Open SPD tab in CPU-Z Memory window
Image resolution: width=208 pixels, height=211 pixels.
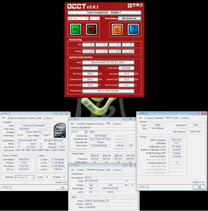point(176,118)
